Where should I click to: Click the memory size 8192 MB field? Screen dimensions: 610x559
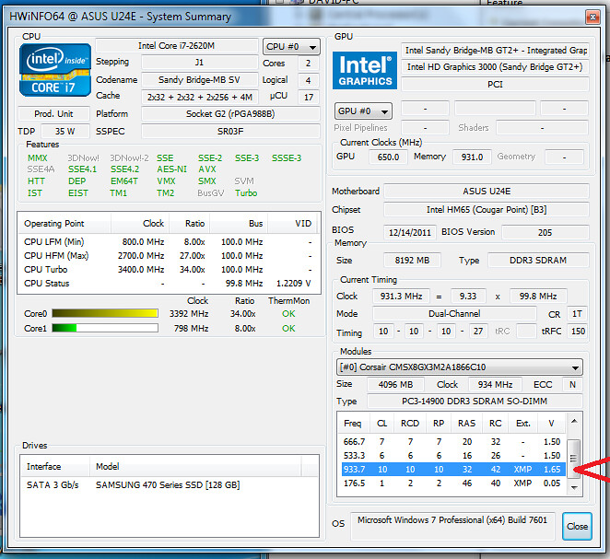(413, 260)
